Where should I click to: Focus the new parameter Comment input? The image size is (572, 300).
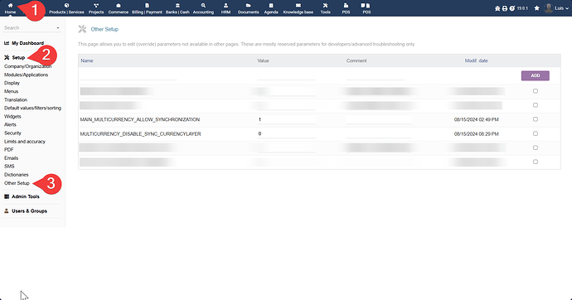pos(376,75)
